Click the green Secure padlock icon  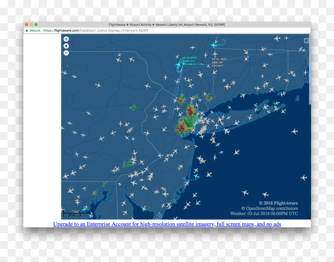point(27,30)
